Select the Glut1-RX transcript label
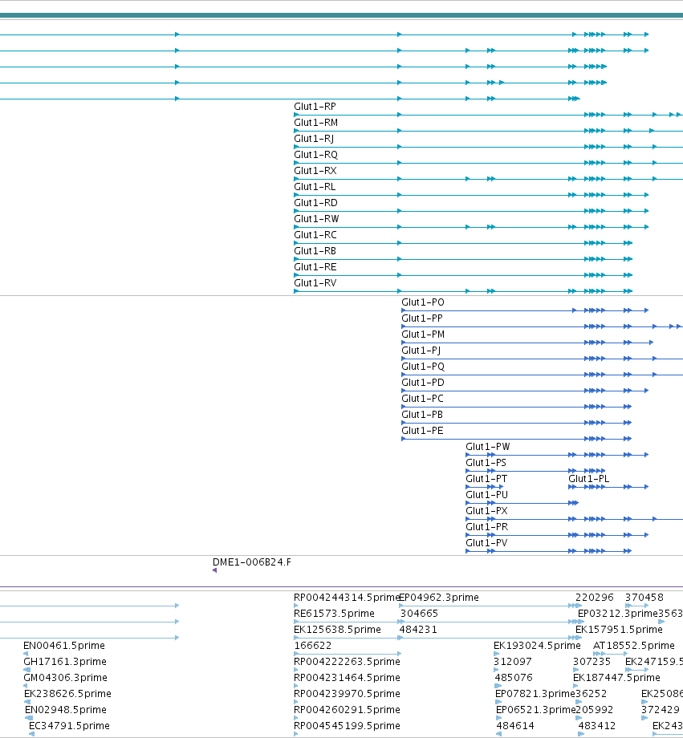683x738 pixels. (x=315, y=171)
